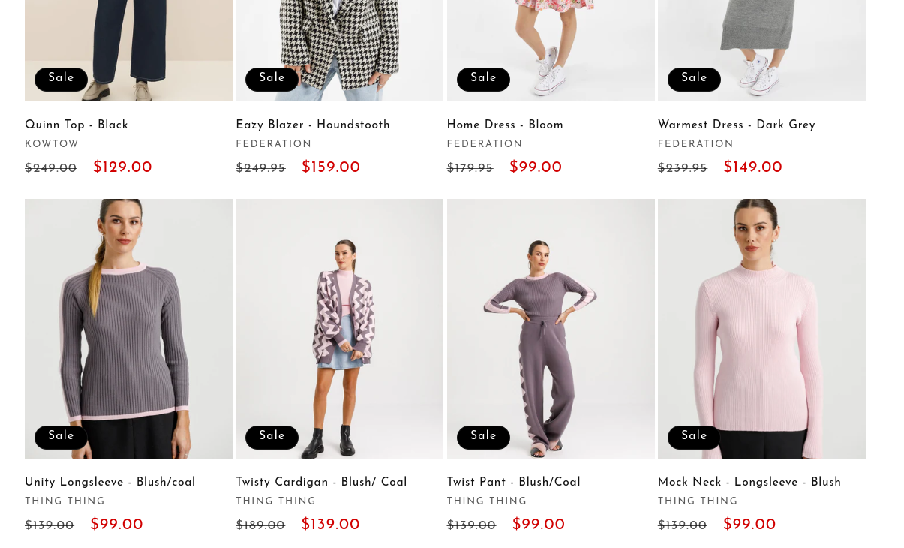This screenshot has width=904, height=548.
Task: Click the $139.00 Twisty Cardigan sale price
Action: [330, 525]
